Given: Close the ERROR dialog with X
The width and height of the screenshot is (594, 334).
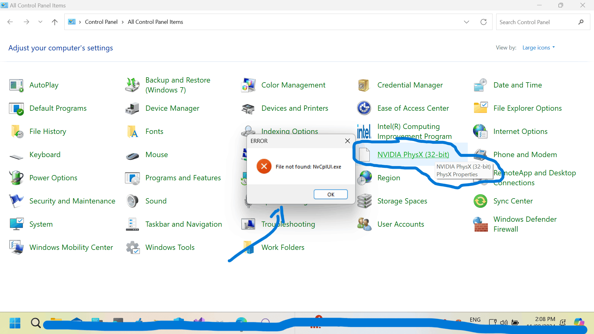Looking at the screenshot, I should click(347, 141).
